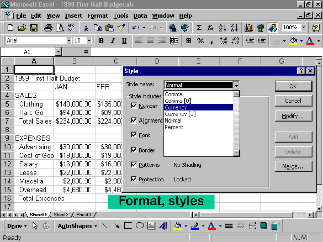Screen dimensions: 323x242
Task: Open the font name Arial dropdown
Action: (69, 41)
